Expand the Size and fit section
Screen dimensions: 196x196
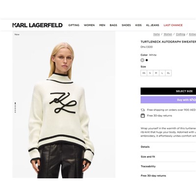pos(168,157)
